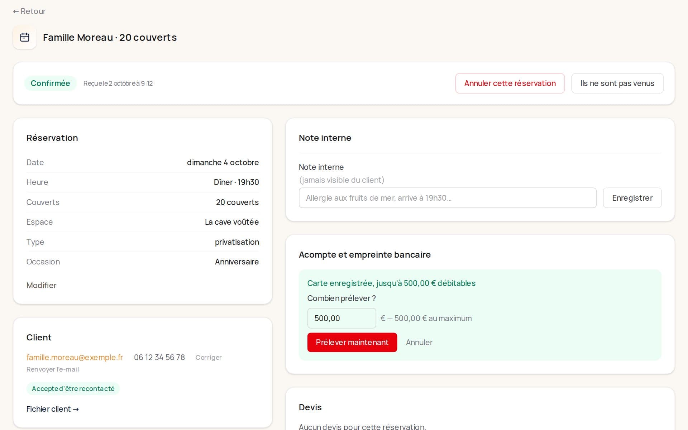The image size is (688, 430).
Task: Click Annuler cette réservation button
Action: coord(510,83)
